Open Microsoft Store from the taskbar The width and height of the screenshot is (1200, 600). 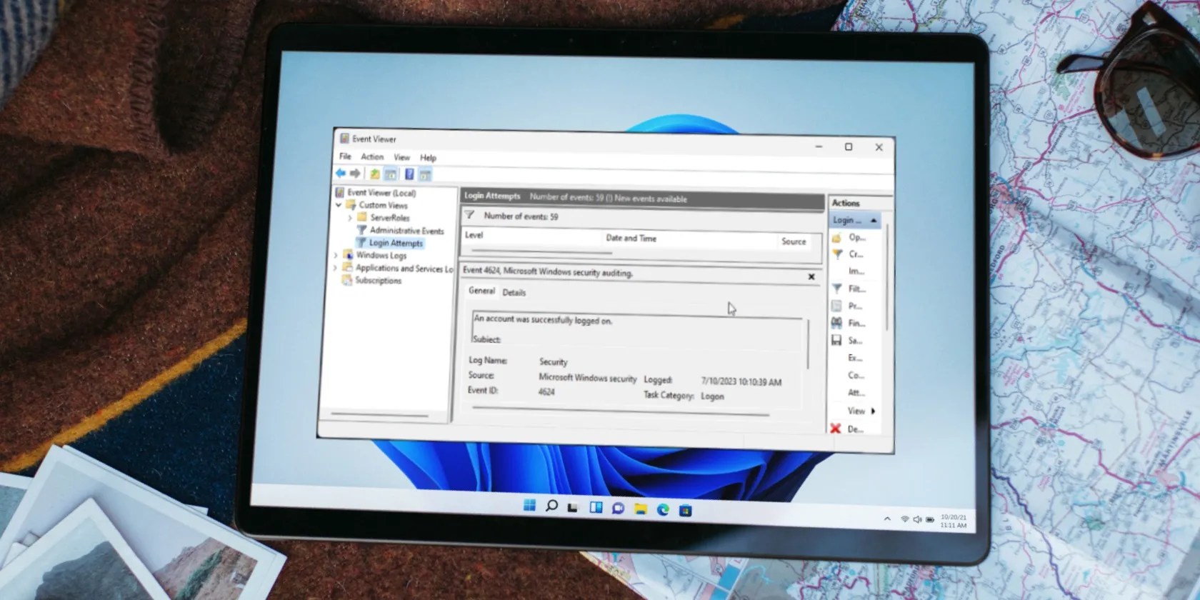(x=685, y=510)
